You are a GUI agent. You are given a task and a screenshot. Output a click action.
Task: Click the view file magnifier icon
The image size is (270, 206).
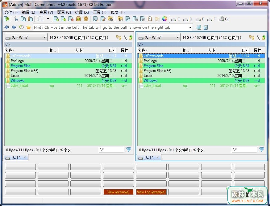click(95, 19)
